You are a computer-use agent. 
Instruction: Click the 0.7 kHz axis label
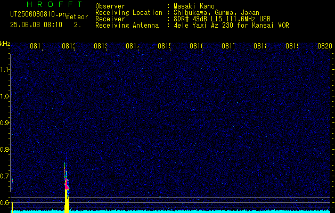click(5, 176)
